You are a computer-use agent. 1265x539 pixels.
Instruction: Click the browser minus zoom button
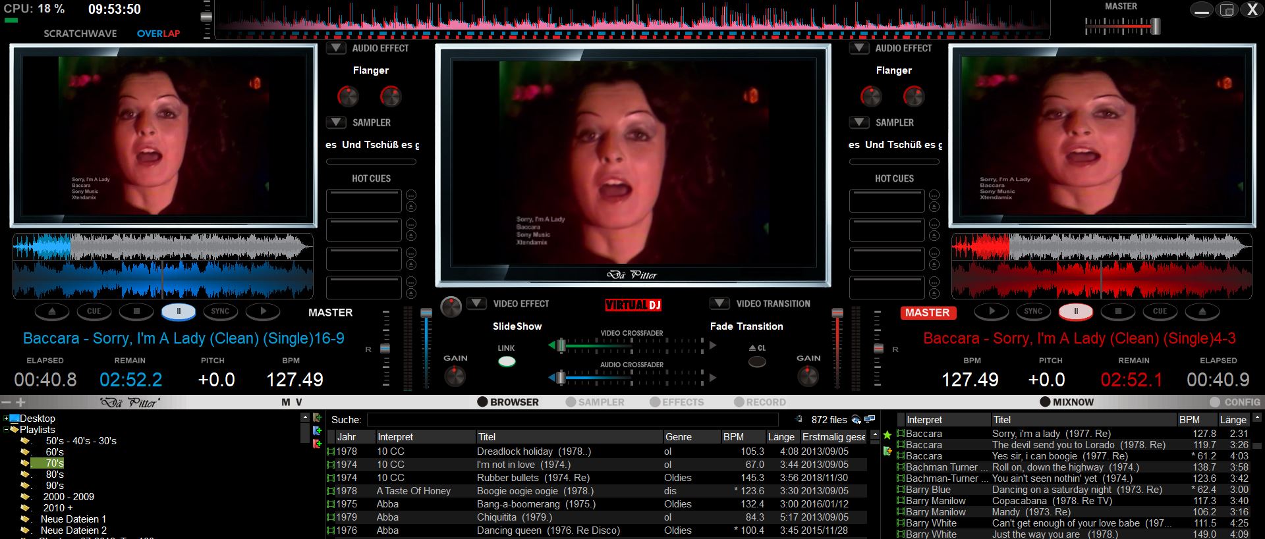pos(6,402)
